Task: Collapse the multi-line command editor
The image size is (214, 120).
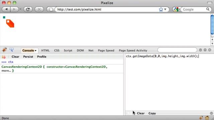Action: click(211, 113)
